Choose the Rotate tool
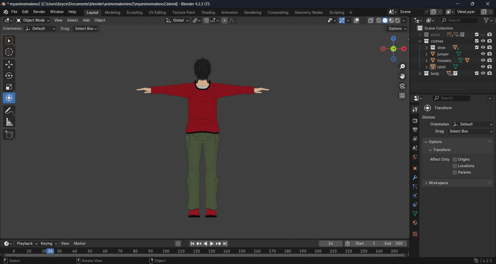The height and width of the screenshot is (264, 496). tap(9, 76)
